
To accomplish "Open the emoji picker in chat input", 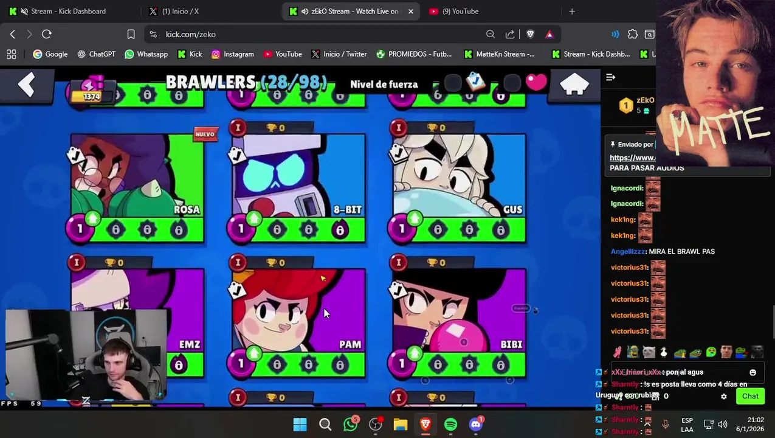I will pyautogui.click(x=753, y=372).
